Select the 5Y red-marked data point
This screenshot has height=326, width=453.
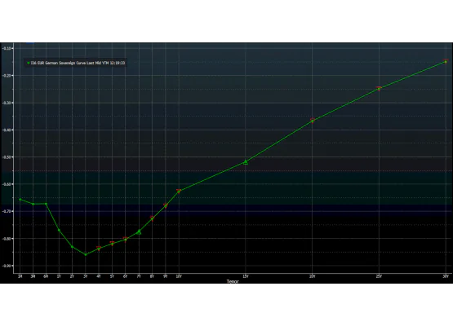pos(112,243)
